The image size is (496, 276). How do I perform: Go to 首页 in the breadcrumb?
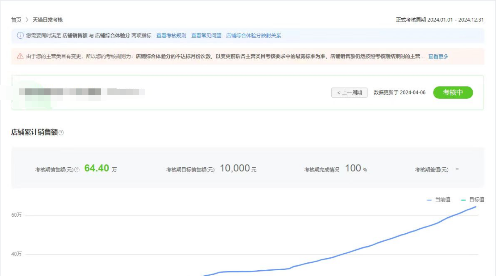coord(16,20)
